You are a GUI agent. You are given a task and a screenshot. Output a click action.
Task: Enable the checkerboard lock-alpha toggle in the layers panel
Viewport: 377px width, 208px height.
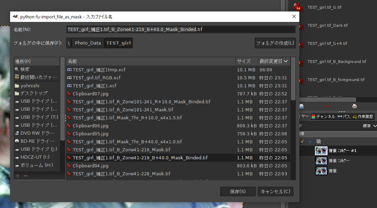pyautogui.click(x=318, y=141)
